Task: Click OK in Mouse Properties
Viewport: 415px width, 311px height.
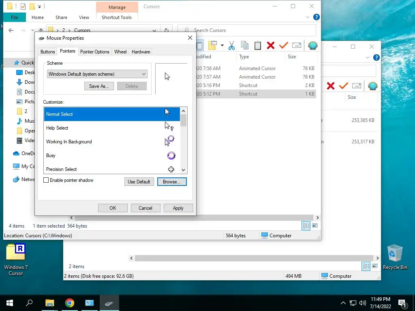Action: [x=113, y=208]
